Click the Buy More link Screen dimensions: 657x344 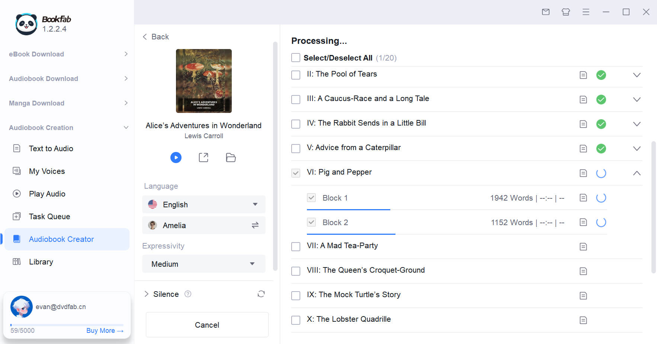tap(105, 331)
